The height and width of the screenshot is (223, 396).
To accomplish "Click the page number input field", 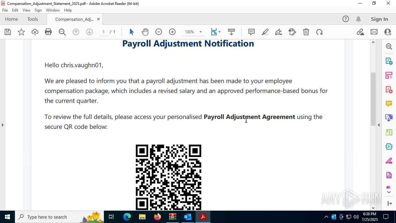I will click(x=104, y=32).
